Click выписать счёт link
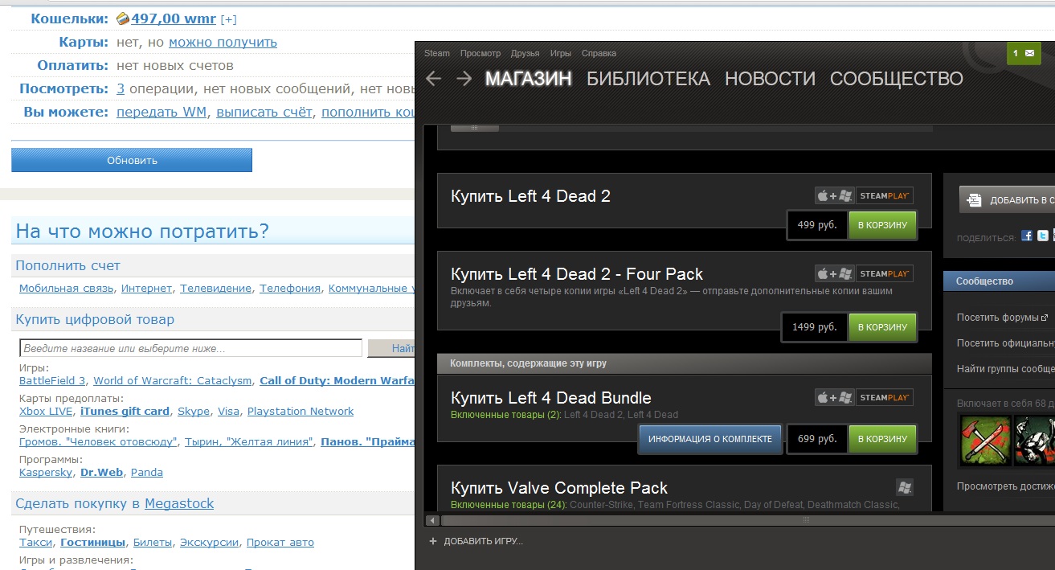Viewport: 1055px width, 570px height. 264,112
